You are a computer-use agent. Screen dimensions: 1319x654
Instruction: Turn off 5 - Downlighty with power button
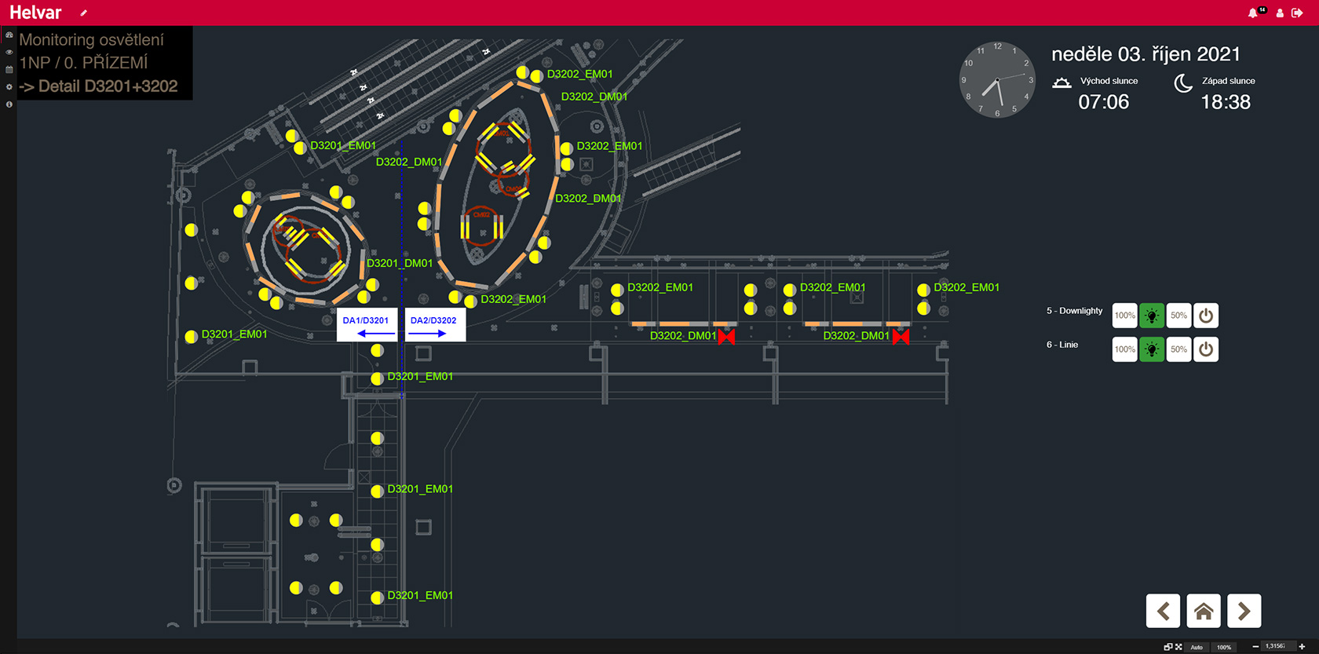point(1206,316)
